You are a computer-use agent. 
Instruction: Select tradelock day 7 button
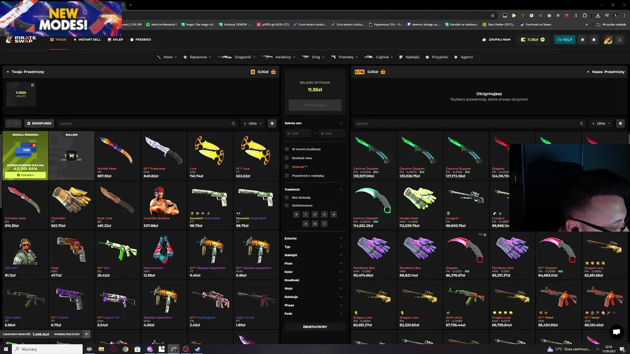324,224
